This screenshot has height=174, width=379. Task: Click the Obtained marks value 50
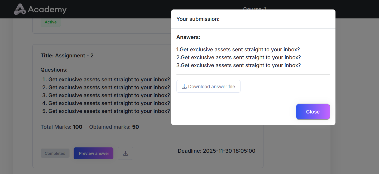pos(135,127)
